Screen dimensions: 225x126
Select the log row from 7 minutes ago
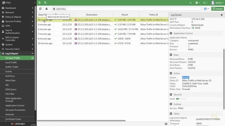(x=103, y=34)
